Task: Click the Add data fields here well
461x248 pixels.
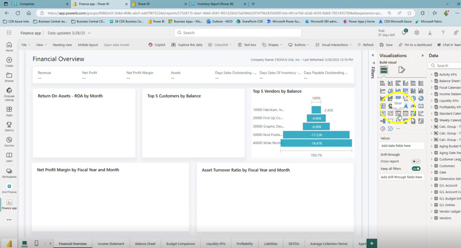Action: point(401,146)
